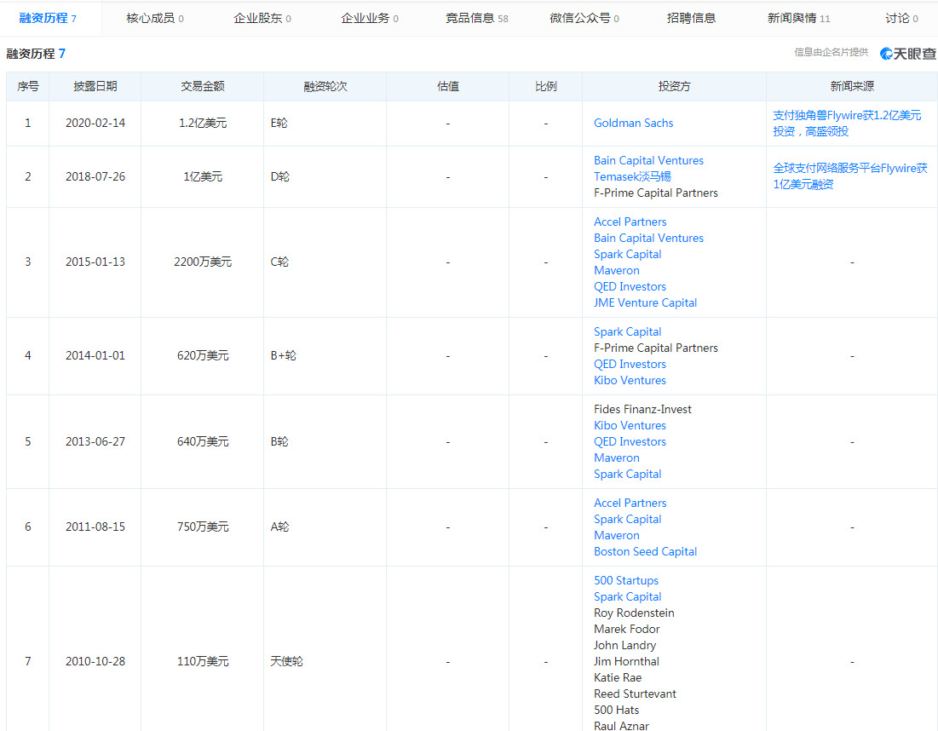
Task: Click Bain Capital Ventures in C轮 row
Action: pos(648,238)
